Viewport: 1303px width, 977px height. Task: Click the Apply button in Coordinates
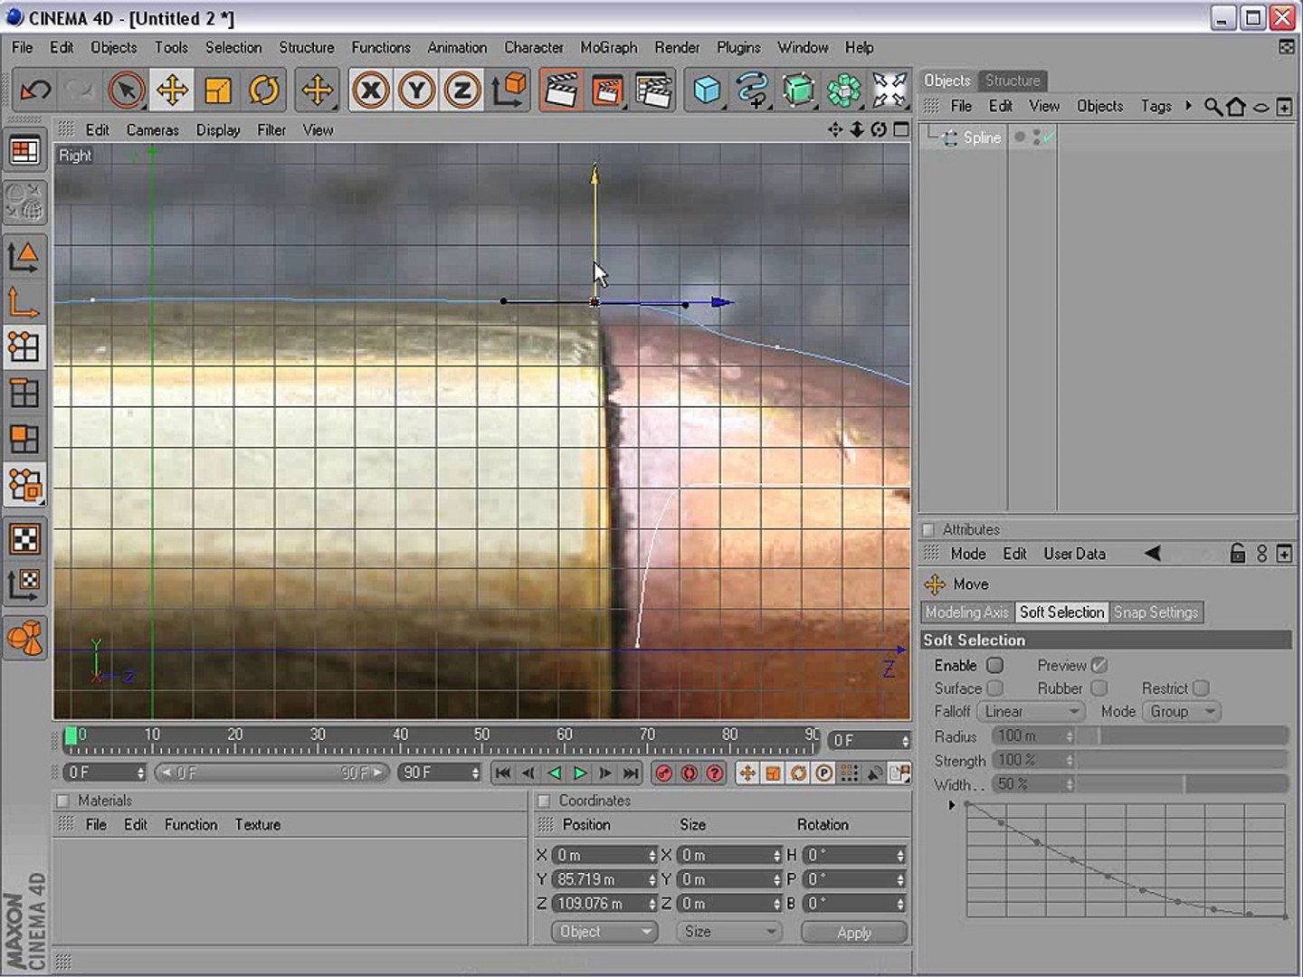(x=853, y=932)
